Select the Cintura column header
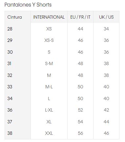Screen dimensions: 125x142 click(x=14, y=17)
